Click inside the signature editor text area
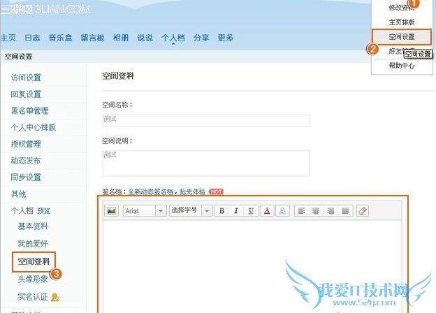Image resolution: width=436 pixels, height=313 pixels. coord(252,266)
